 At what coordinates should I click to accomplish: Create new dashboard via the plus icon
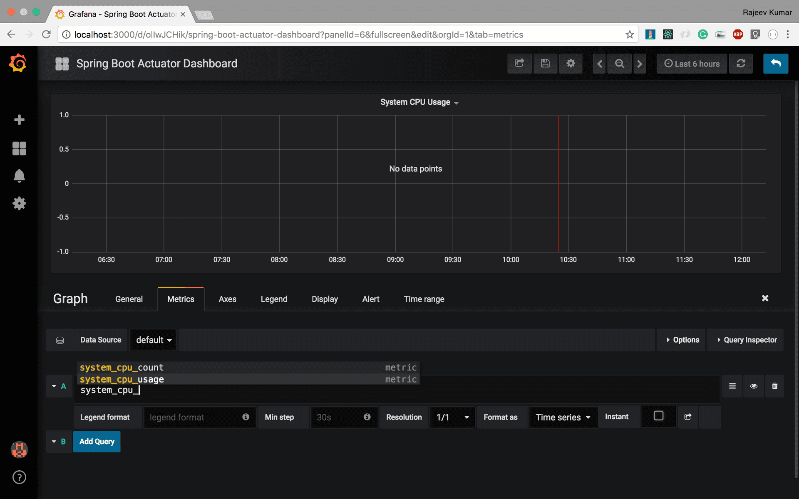click(x=19, y=120)
